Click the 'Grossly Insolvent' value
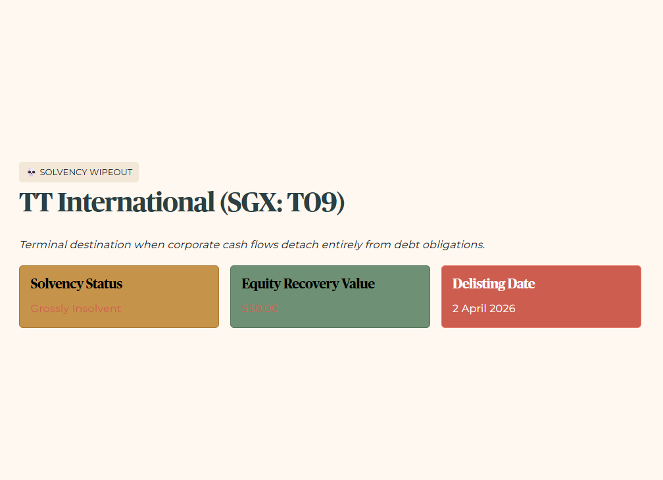Viewport: 663px width, 480px height. point(76,309)
